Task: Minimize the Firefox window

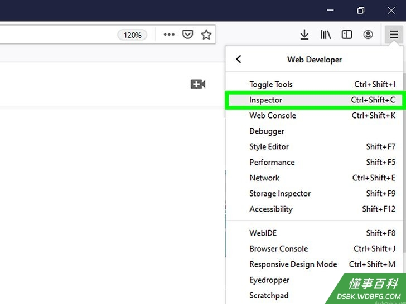Action: (330, 11)
